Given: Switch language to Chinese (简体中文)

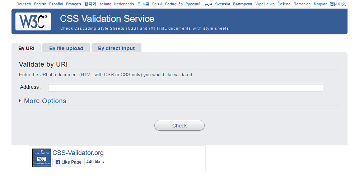Looking at the screenshot, I should pyautogui.click(x=338, y=4).
